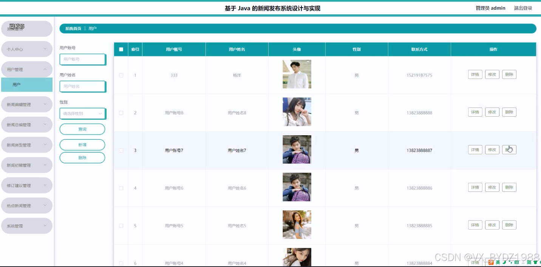Click 删除 for user 杨洋
This screenshot has height=267, width=541.
pos(509,74)
